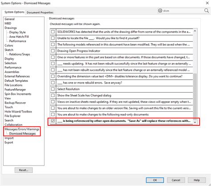
Task: Select General in the options tree
Action: 9,19
